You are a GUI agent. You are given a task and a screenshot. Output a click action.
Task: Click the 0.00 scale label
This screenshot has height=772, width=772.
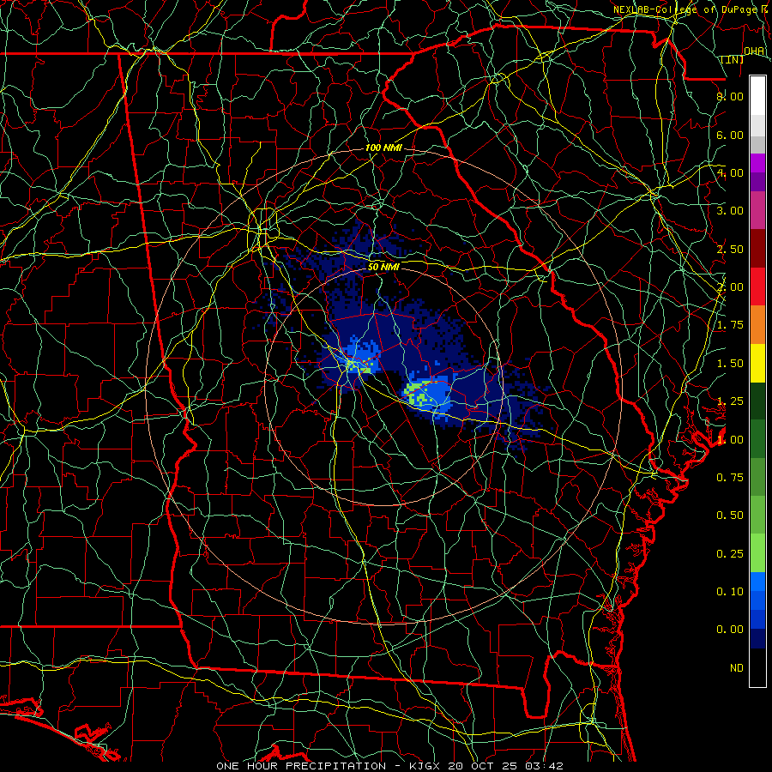730,630
